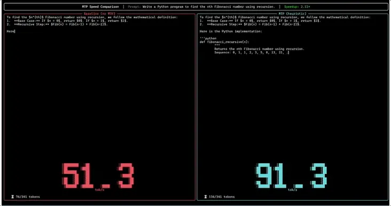Click the "MTP Speed Comparison" title

pos(100,7)
